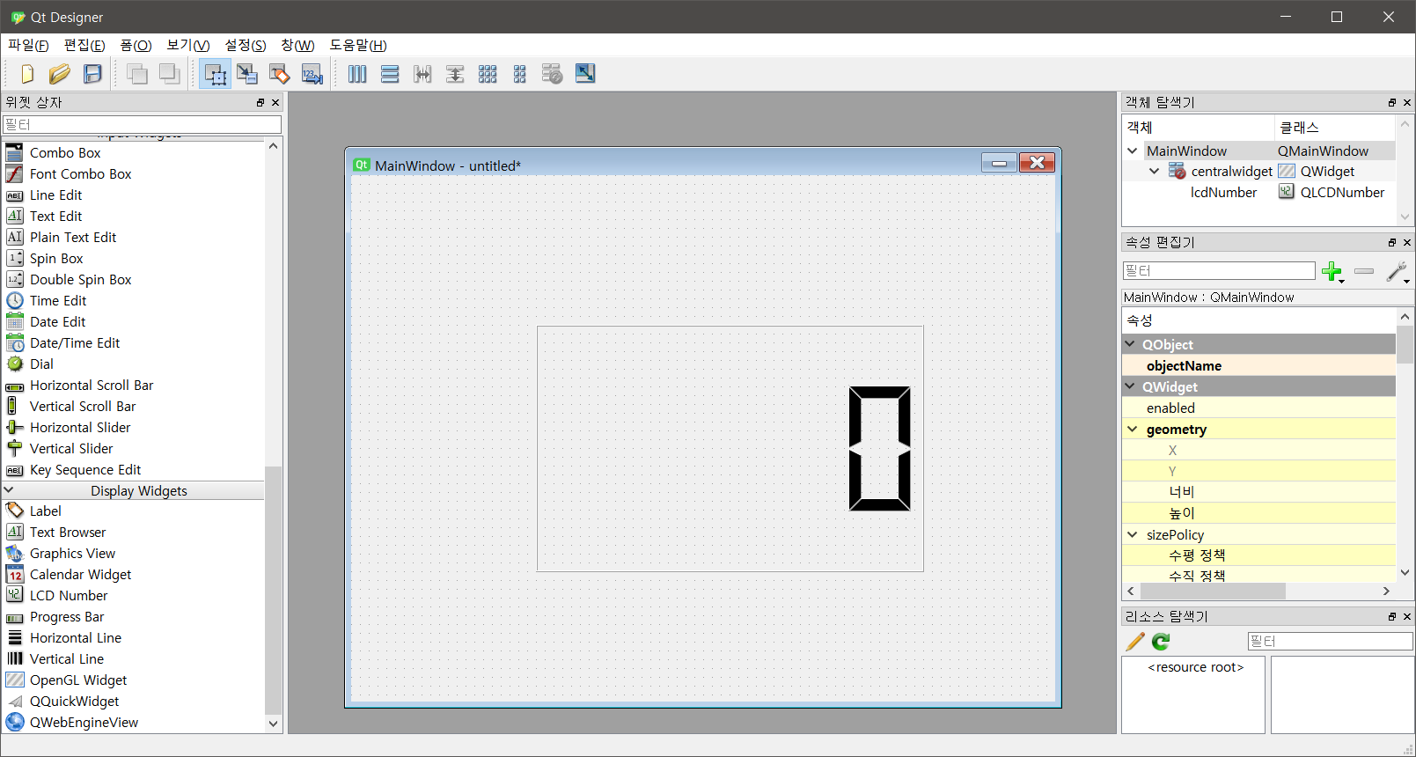Apply horizontal splitter layout icon
The height and width of the screenshot is (757, 1416).
point(422,74)
